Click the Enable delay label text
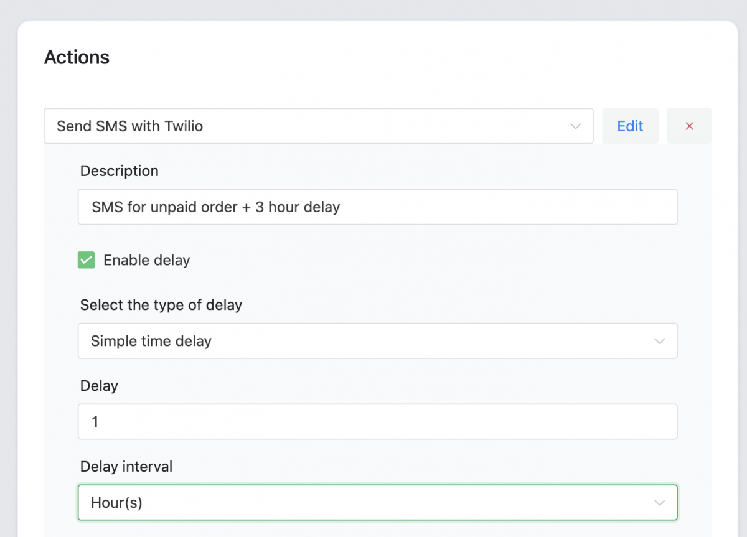This screenshot has height=537, width=747. [147, 260]
